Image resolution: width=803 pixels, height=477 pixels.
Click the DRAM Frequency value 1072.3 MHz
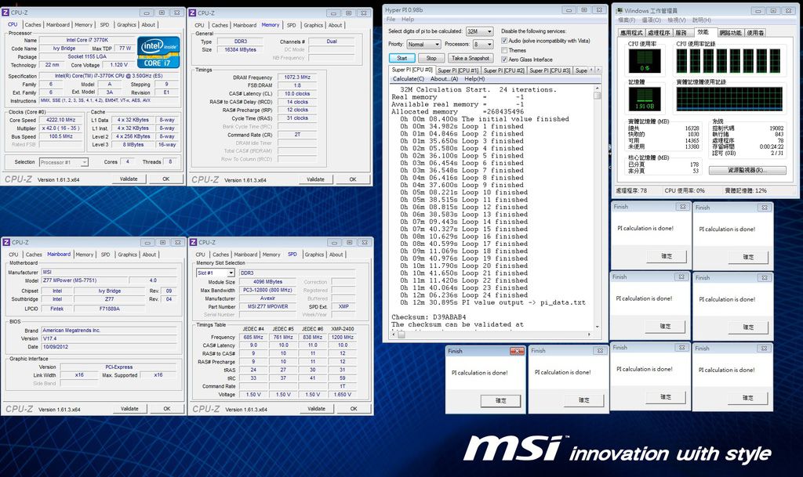tap(297, 78)
